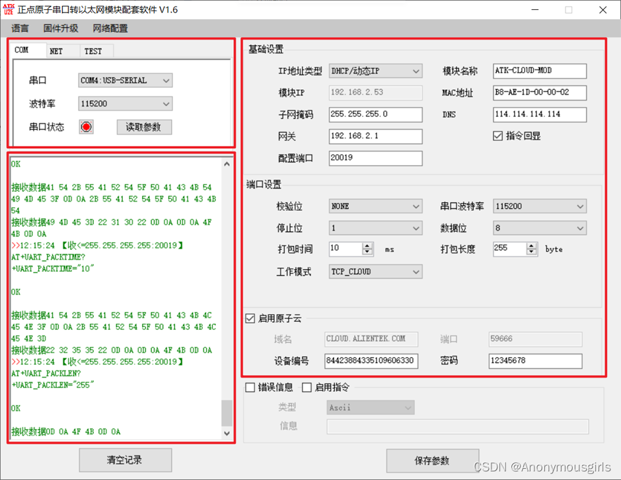Expand the 串口 COM4:USB-SERIAL dropdown
The width and height of the screenshot is (621, 480).
tap(125, 81)
